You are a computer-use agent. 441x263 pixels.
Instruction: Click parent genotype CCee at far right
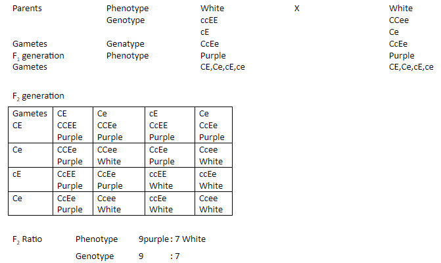[400, 20]
